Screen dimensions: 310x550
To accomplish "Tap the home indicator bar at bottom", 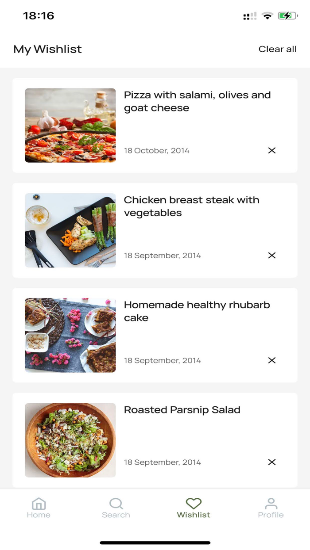I will point(155,541).
